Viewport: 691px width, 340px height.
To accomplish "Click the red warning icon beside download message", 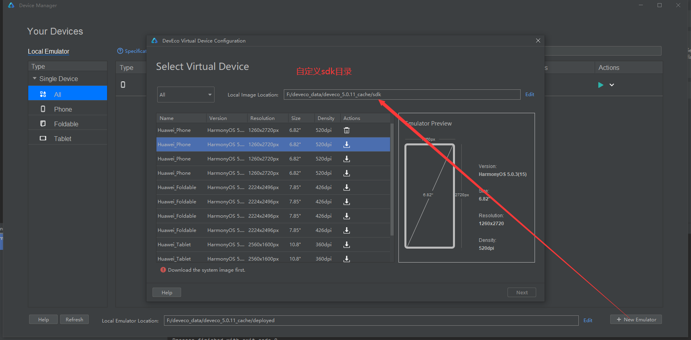I will click(x=163, y=270).
